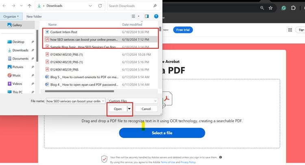Select the Blog 5 convert onenote document
This screenshot has height=165, width=305.
(101, 77)
